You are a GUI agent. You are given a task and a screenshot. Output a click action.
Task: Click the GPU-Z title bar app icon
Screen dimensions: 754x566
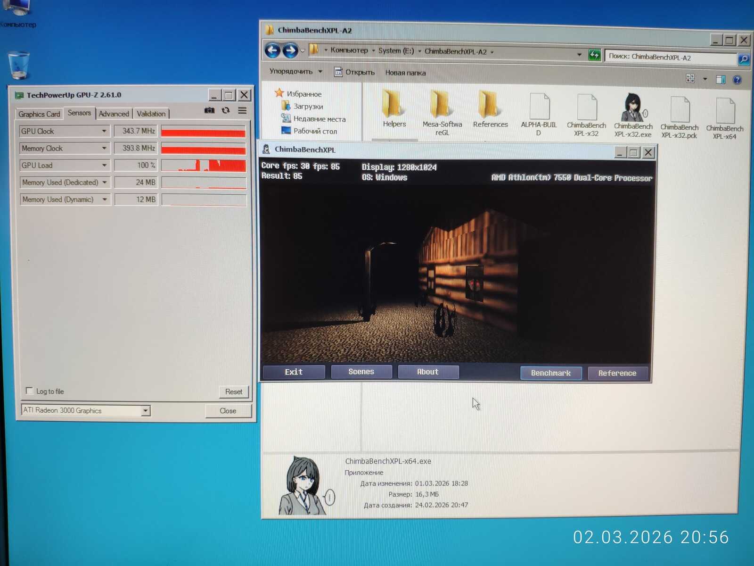tap(19, 95)
